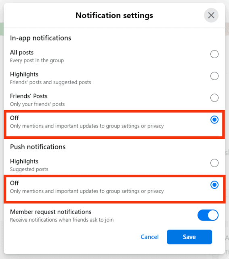Viewport: 229px width, 259px height.
Task: Select Off radio under In-app notifications
Action: [x=214, y=120]
